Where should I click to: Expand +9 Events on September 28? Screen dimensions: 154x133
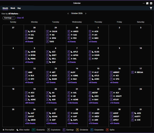click(x=29, y=42)
